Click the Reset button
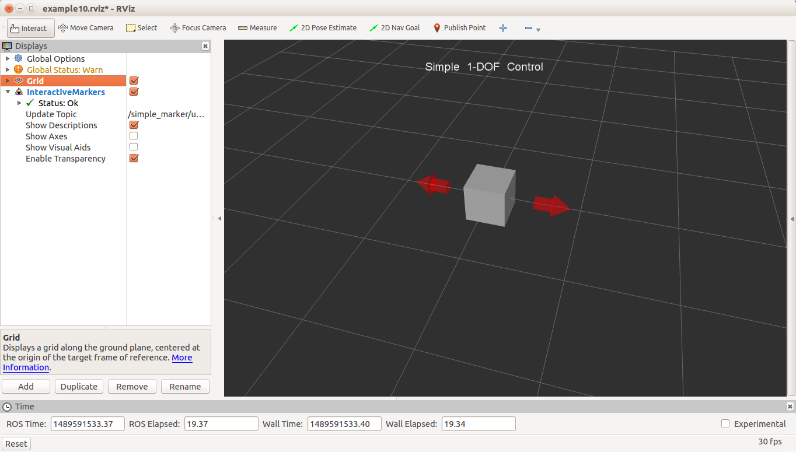796x452 pixels. (16, 443)
